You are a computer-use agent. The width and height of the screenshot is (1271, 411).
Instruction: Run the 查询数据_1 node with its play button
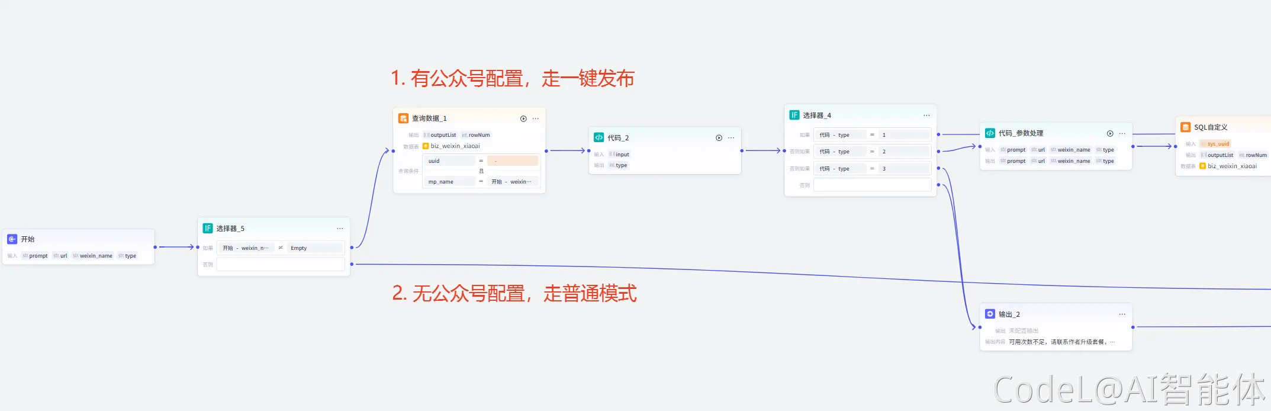(x=523, y=119)
